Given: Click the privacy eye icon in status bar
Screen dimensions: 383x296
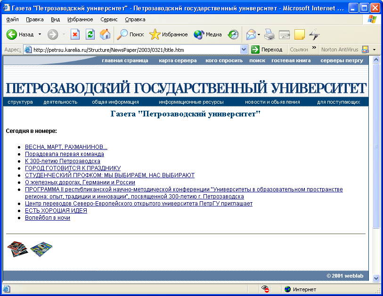Looking at the screenshot, I should click(x=265, y=289).
